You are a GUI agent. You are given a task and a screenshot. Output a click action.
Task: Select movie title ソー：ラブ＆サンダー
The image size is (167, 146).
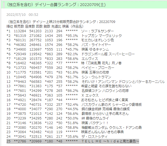pyautogui.click(x=98, y=31)
